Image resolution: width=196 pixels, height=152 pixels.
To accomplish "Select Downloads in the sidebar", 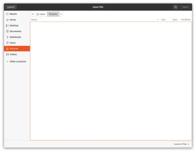I will (x=17, y=37).
